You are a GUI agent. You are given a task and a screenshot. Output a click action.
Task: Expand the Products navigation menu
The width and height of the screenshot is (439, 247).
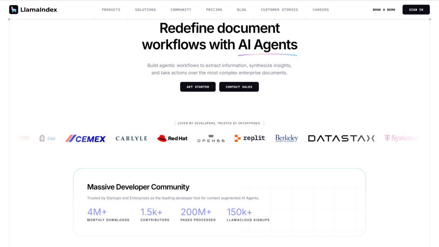tap(111, 9)
